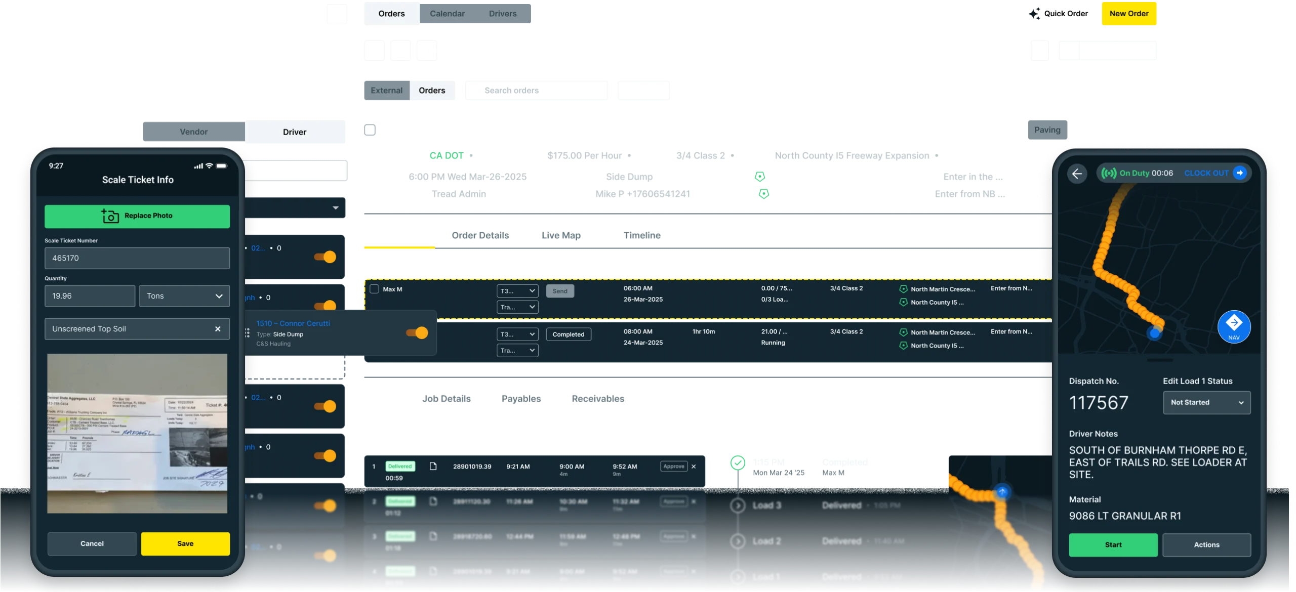
Task: Click the Quick Order sparkle icon
Action: click(x=1034, y=14)
